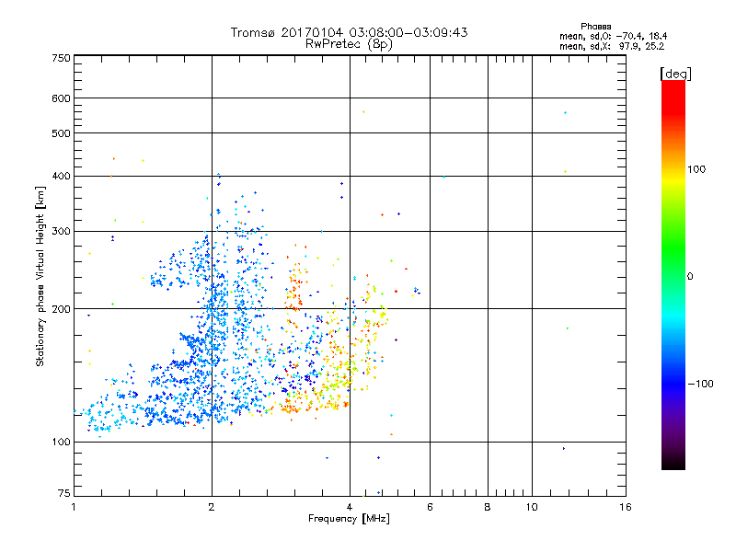Screen dimensions: 736x552
Task: Click the 'Stationary phase Virtual Height [km]' y-axis label
Action: 40,276
